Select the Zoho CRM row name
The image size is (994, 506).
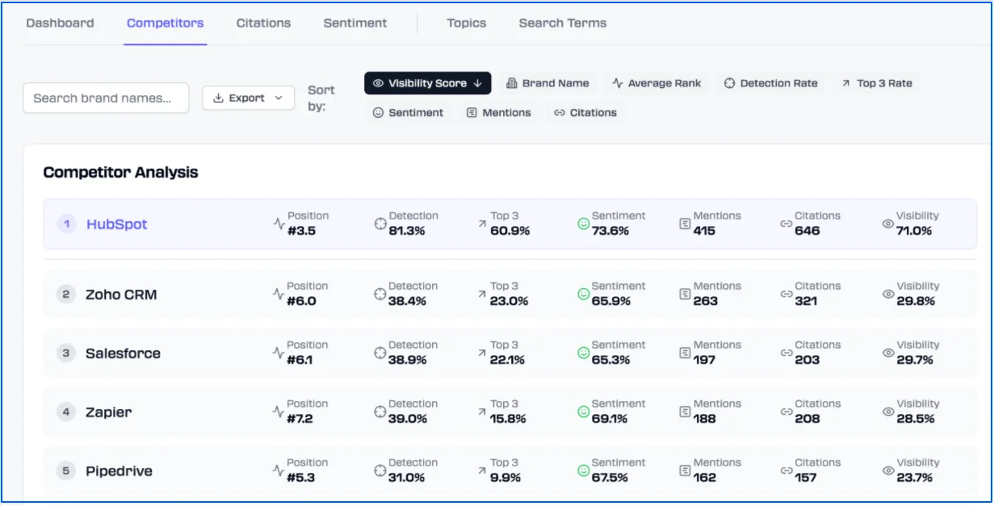121,295
